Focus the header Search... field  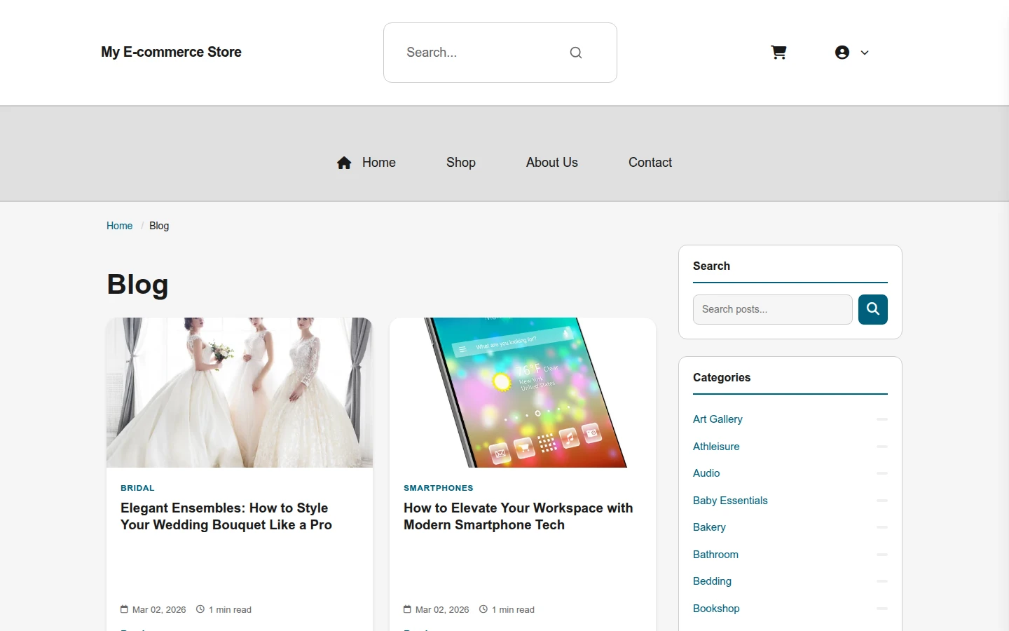click(500, 53)
